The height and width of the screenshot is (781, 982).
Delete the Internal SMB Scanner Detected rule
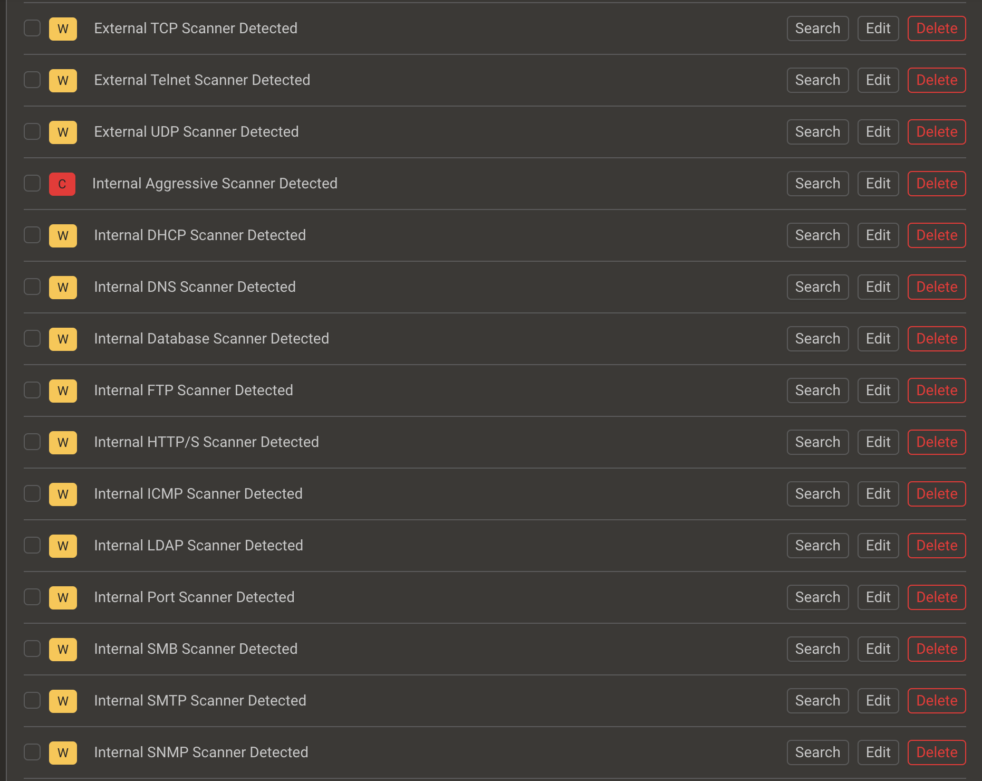[x=937, y=649]
